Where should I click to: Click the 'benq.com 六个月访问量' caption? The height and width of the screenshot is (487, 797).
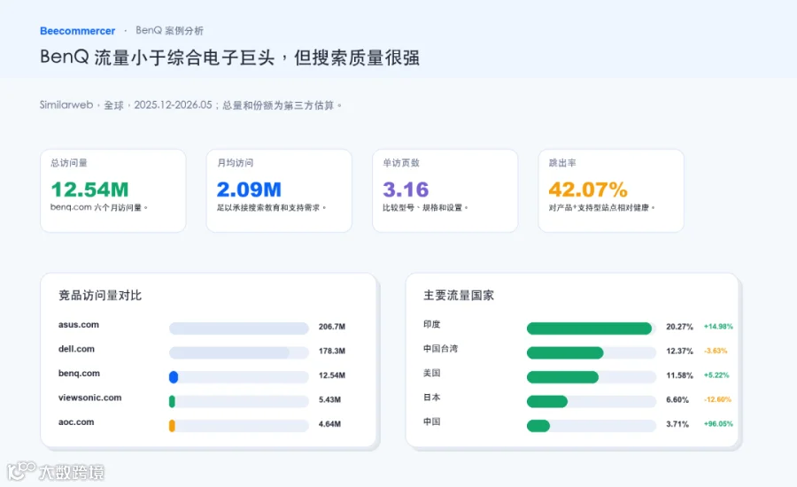[98, 207]
